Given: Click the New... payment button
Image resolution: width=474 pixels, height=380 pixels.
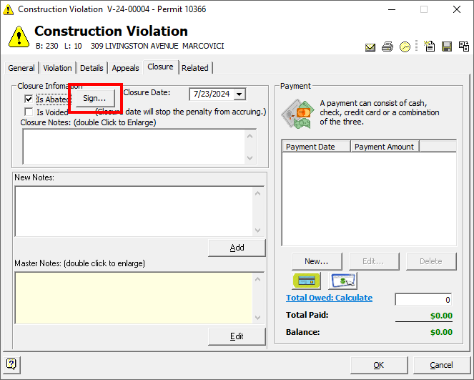Looking at the screenshot, I should click(x=317, y=261).
